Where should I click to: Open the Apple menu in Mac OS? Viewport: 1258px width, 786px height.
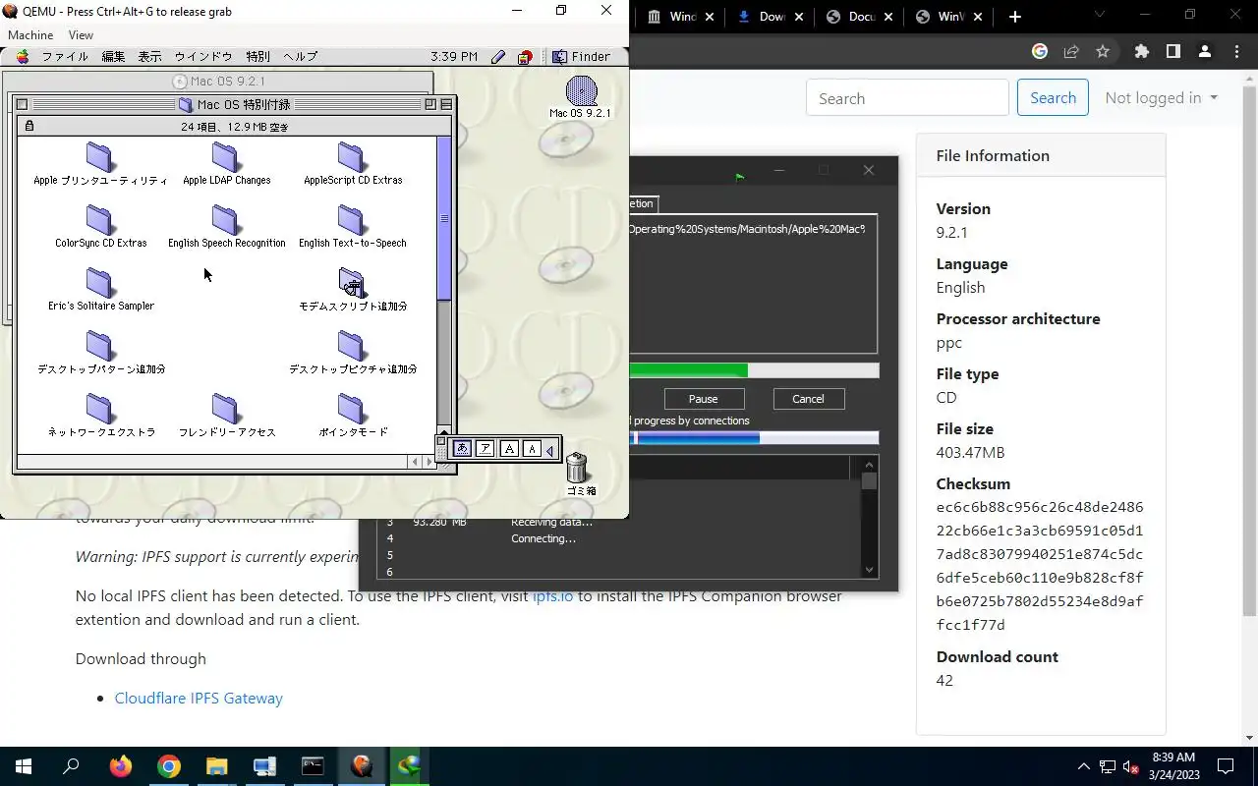pos(22,57)
